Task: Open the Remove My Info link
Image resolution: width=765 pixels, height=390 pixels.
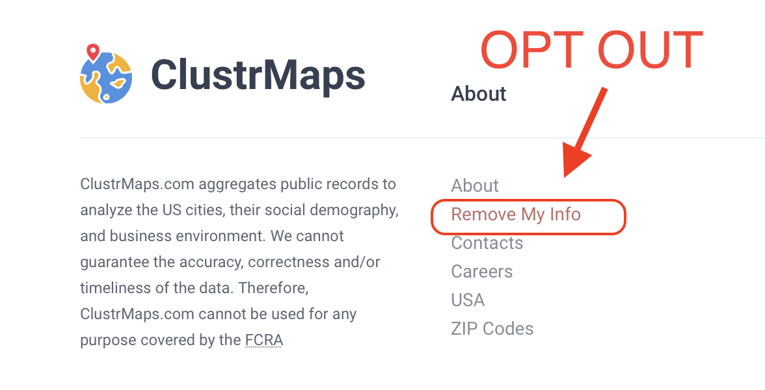Action: pos(516,214)
